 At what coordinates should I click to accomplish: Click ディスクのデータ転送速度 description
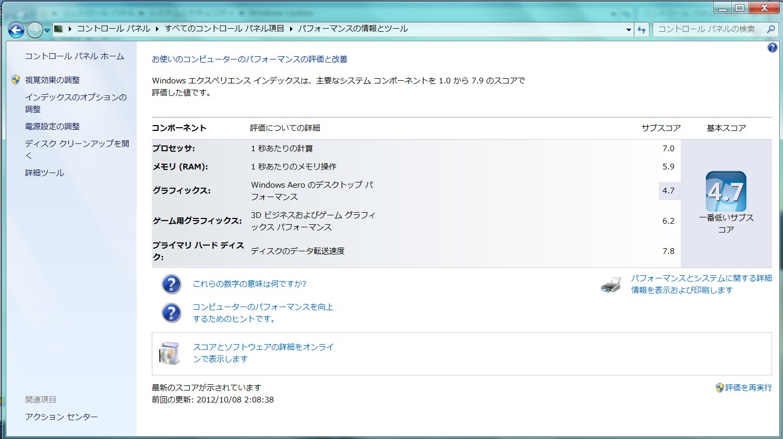tap(298, 251)
